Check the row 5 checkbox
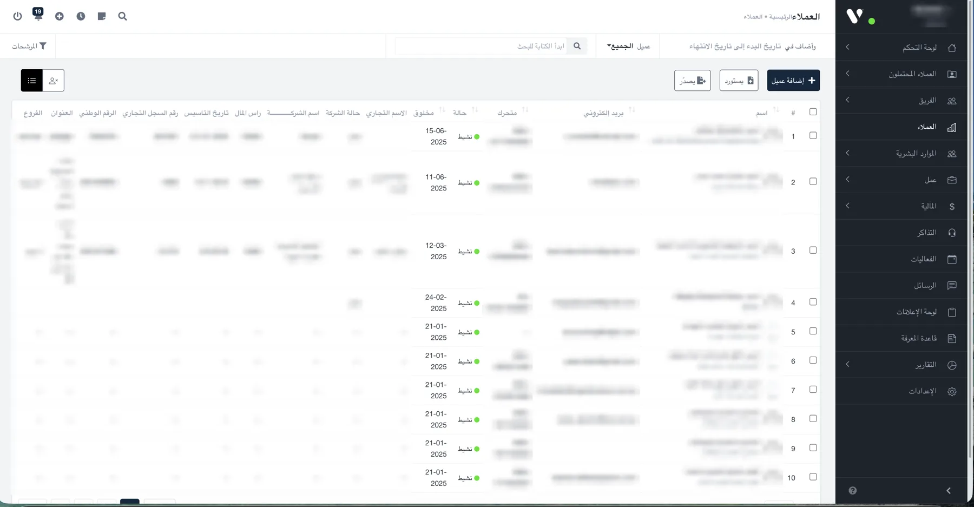The height and width of the screenshot is (507, 974). tap(813, 331)
